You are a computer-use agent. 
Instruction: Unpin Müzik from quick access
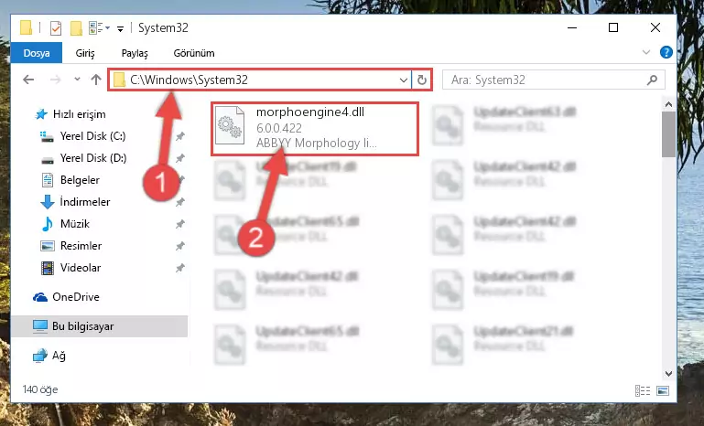(180, 224)
